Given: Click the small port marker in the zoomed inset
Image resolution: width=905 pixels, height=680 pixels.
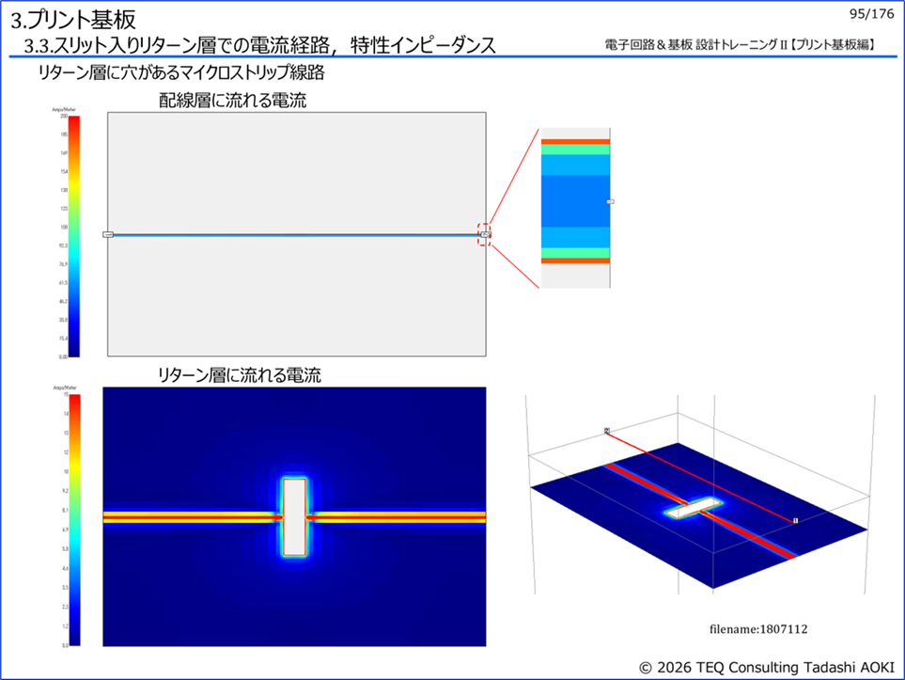Looking at the screenshot, I should click(610, 201).
